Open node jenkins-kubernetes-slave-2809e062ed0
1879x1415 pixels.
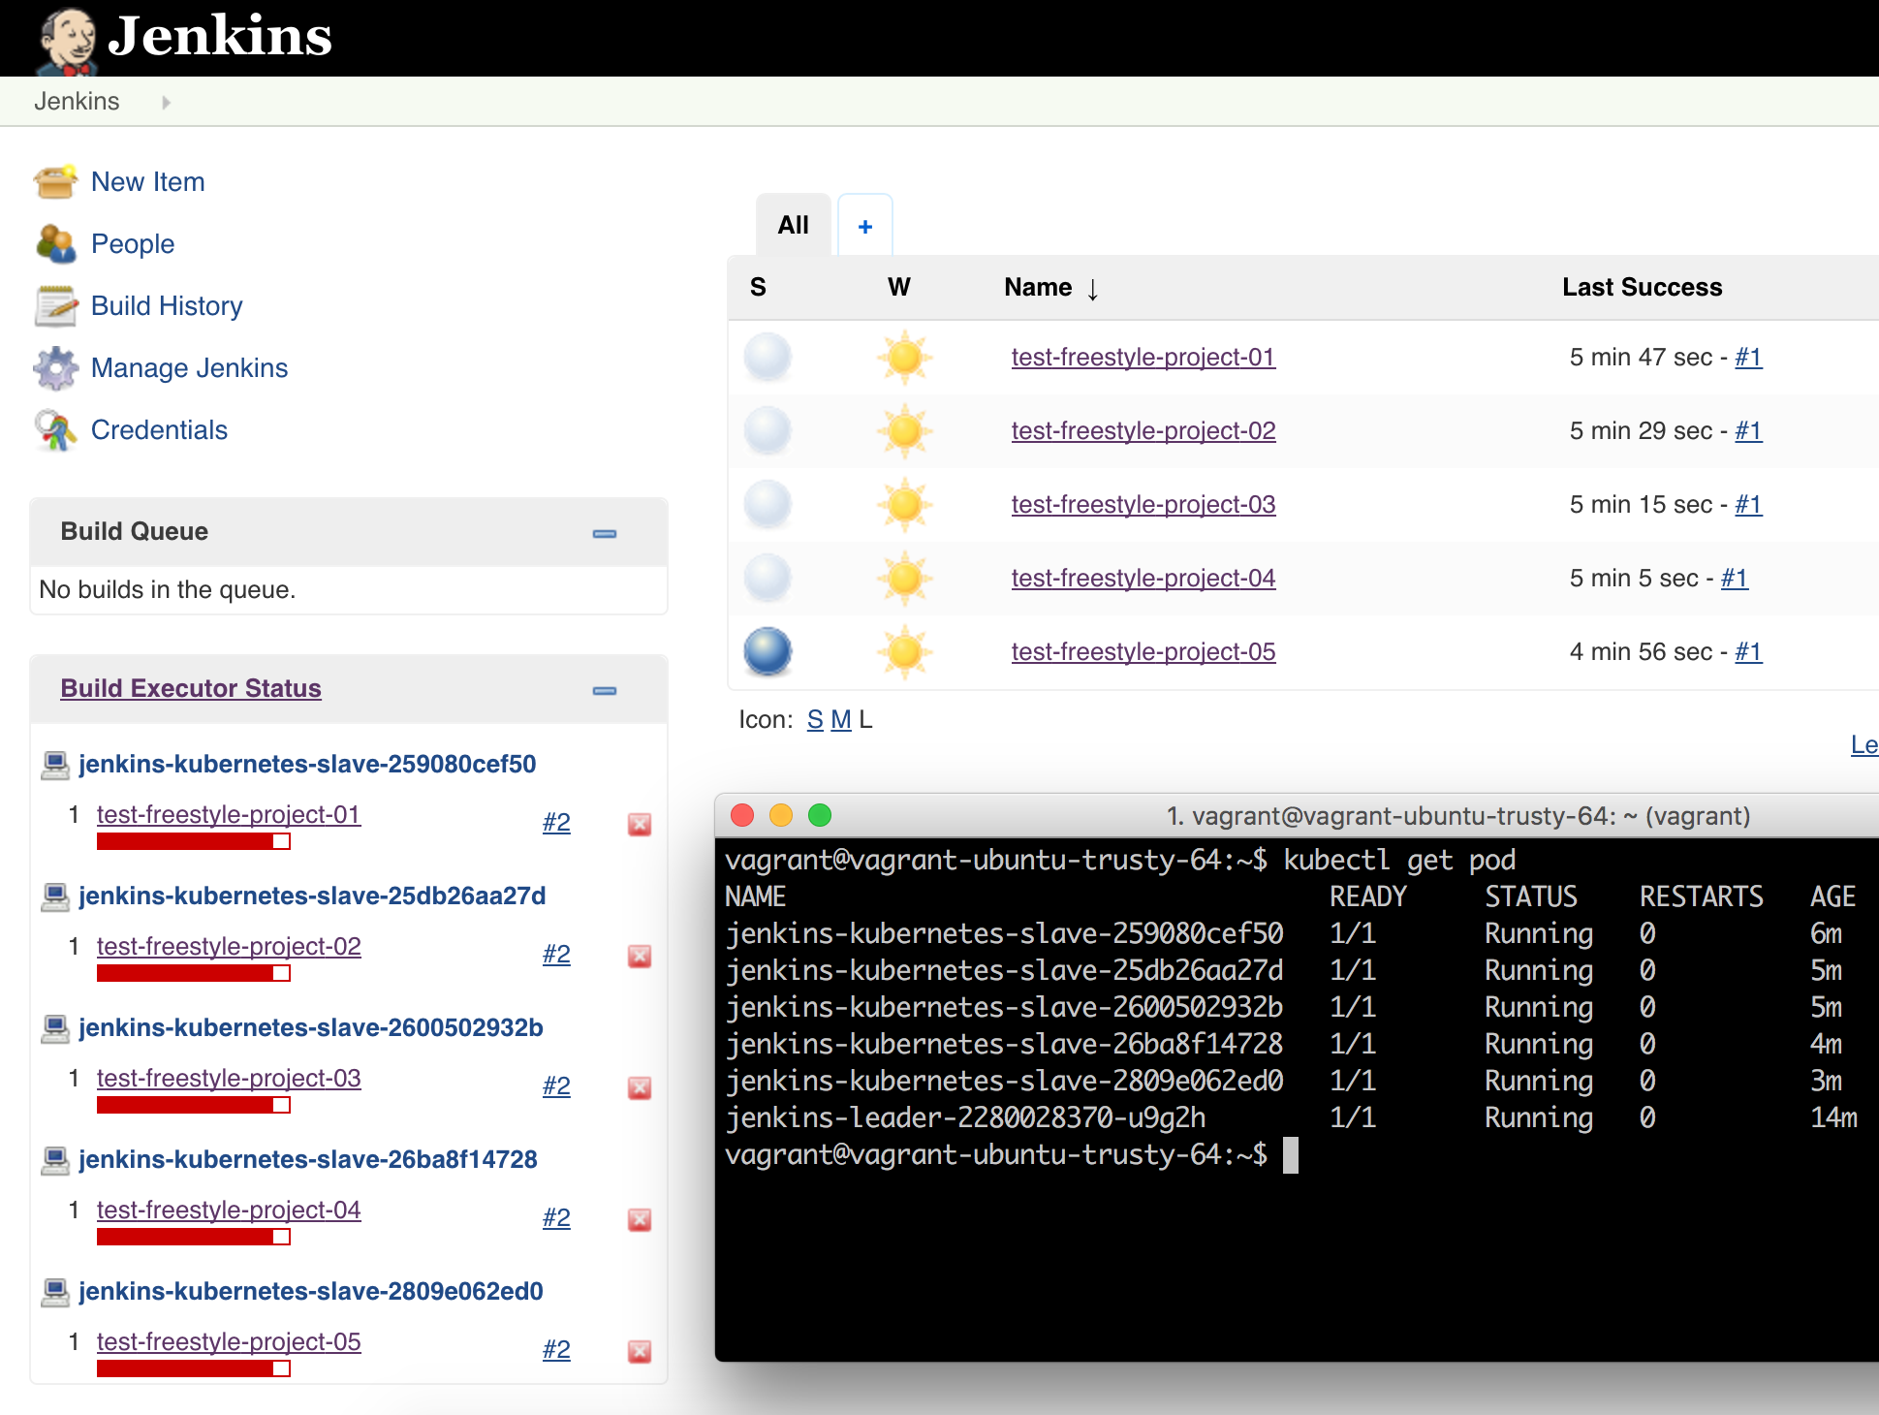click(311, 1291)
